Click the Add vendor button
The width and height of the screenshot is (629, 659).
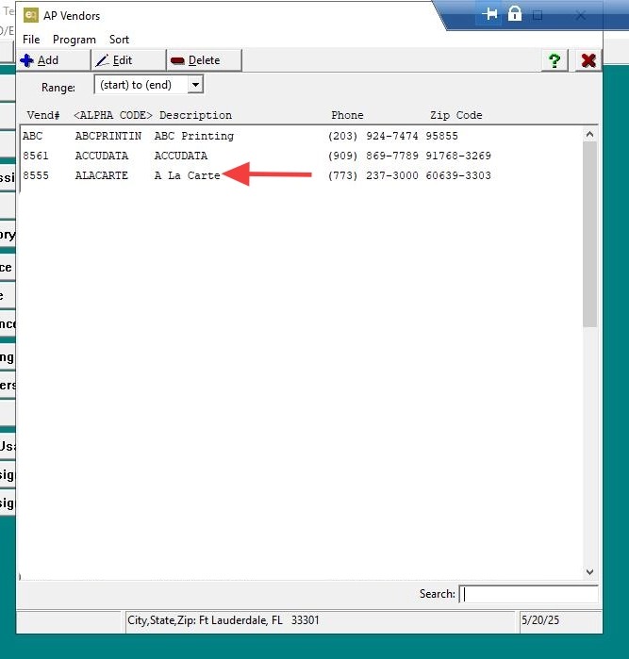coord(54,60)
